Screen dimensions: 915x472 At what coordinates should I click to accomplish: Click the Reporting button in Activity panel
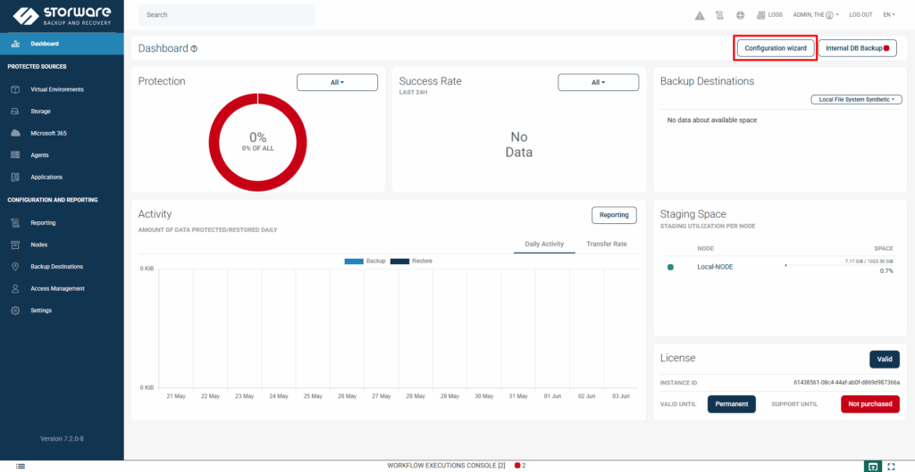[613, 215]
